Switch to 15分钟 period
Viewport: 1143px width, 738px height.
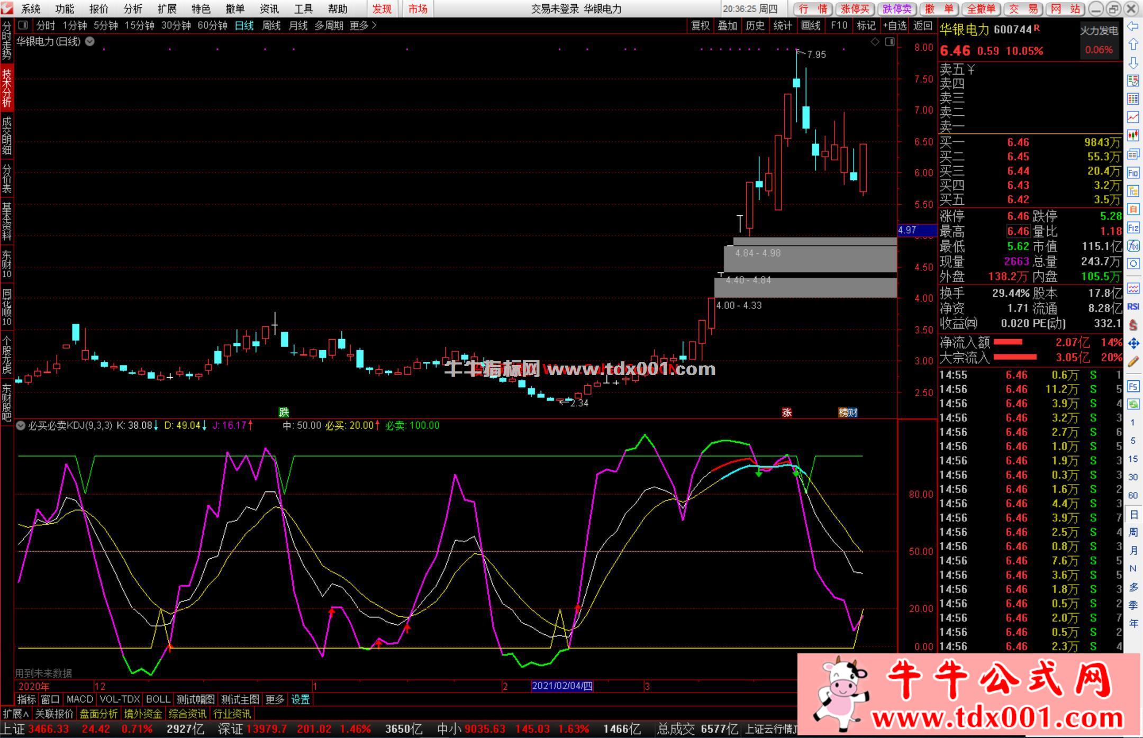(x=139, y=25)
